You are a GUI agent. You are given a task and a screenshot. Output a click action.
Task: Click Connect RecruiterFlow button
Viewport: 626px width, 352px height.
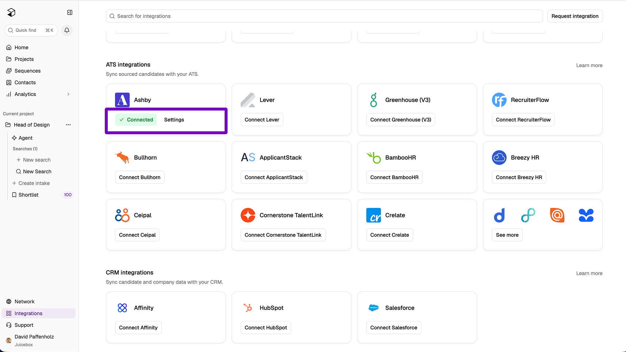tap(523, 120)
